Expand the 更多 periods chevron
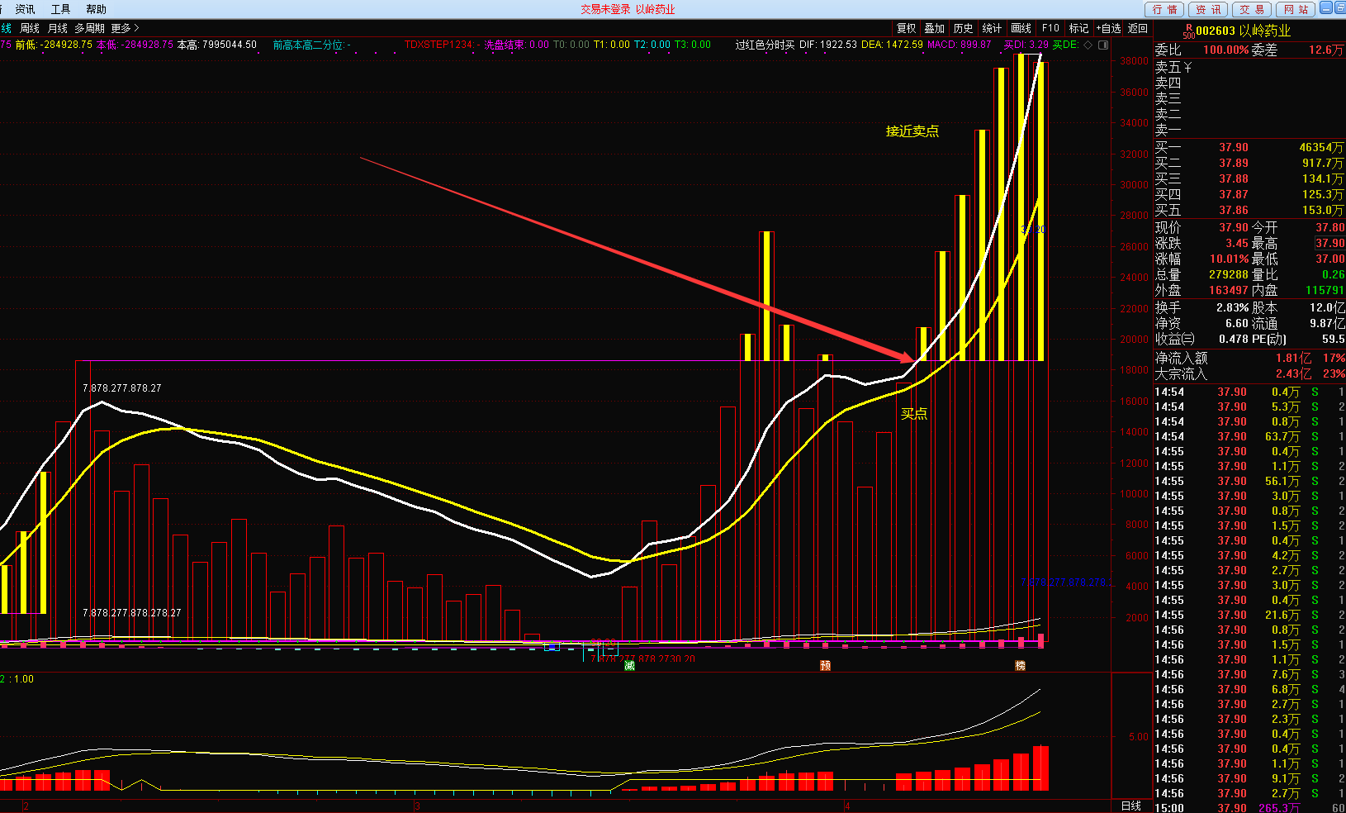1346x813 pixels. [x=125, y=28]
